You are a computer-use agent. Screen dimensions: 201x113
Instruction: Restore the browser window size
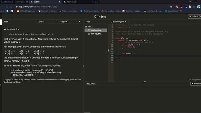196,2
